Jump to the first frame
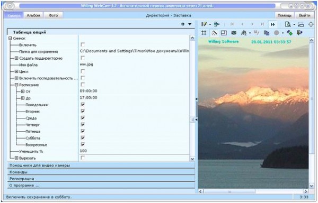The width and height of the screenshot is (318, 203). pos(232,24)
